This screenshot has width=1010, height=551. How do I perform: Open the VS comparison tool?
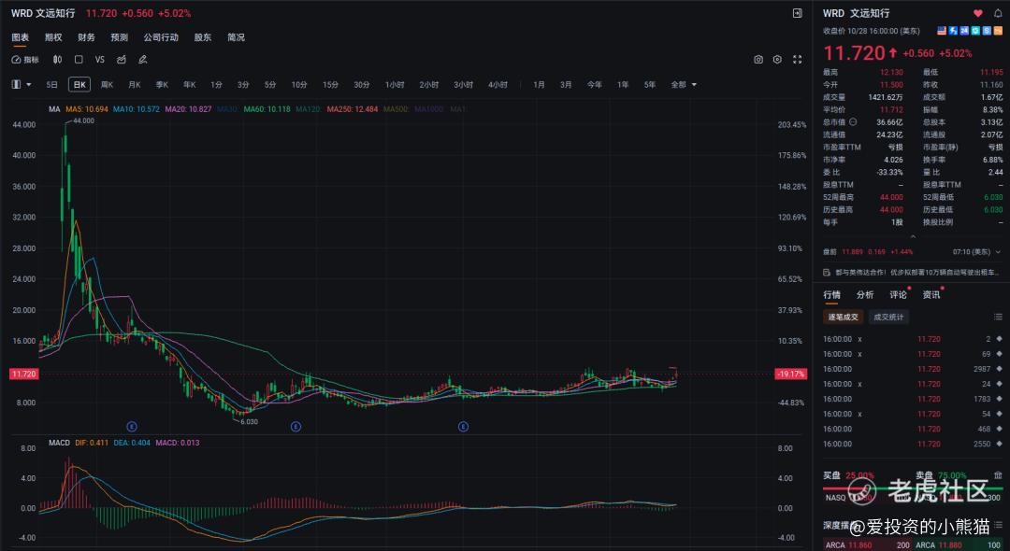pyautogui.click(x=100, y=60)
